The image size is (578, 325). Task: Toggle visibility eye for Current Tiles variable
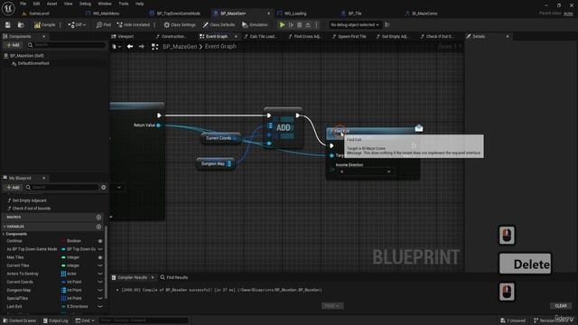click(100, 265)
